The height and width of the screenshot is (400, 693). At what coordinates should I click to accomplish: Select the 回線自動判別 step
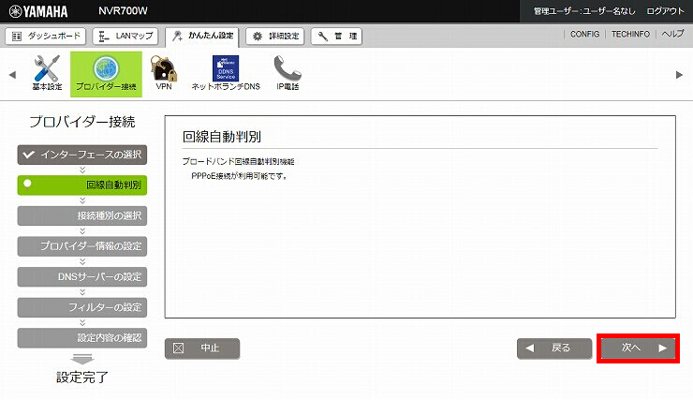(82, 185)
